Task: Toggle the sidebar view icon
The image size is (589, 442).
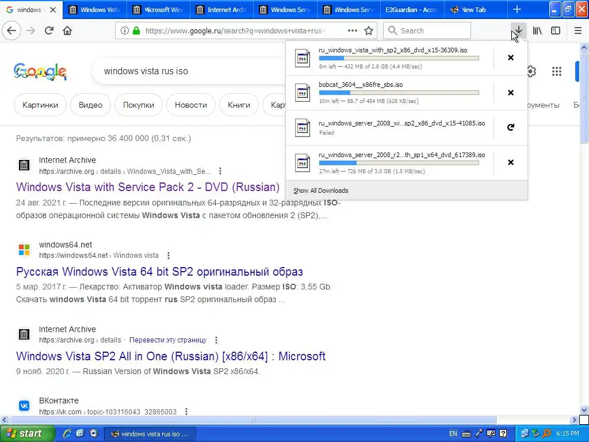Action: [x=556, y=31]
